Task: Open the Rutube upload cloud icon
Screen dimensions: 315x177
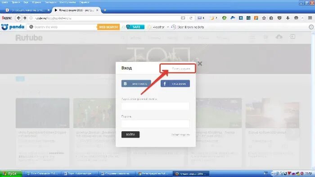Action: tap(279, 37)
